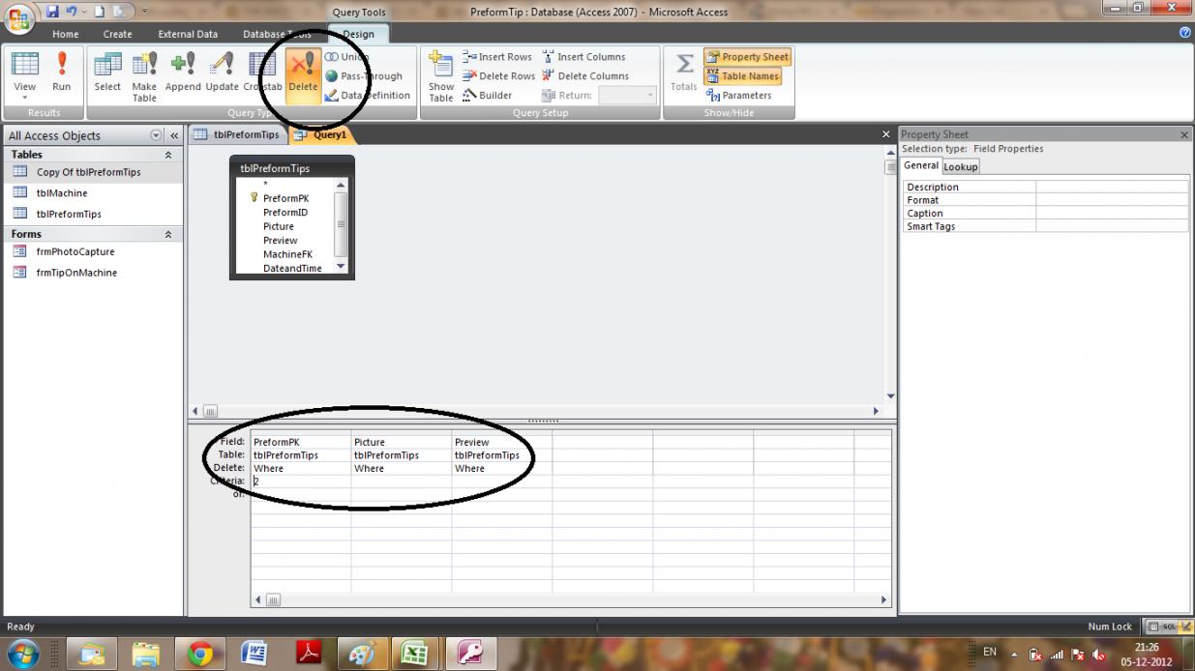Open Adobe Reader from taskbar
1195x671 pixels.
pos(309,655)
